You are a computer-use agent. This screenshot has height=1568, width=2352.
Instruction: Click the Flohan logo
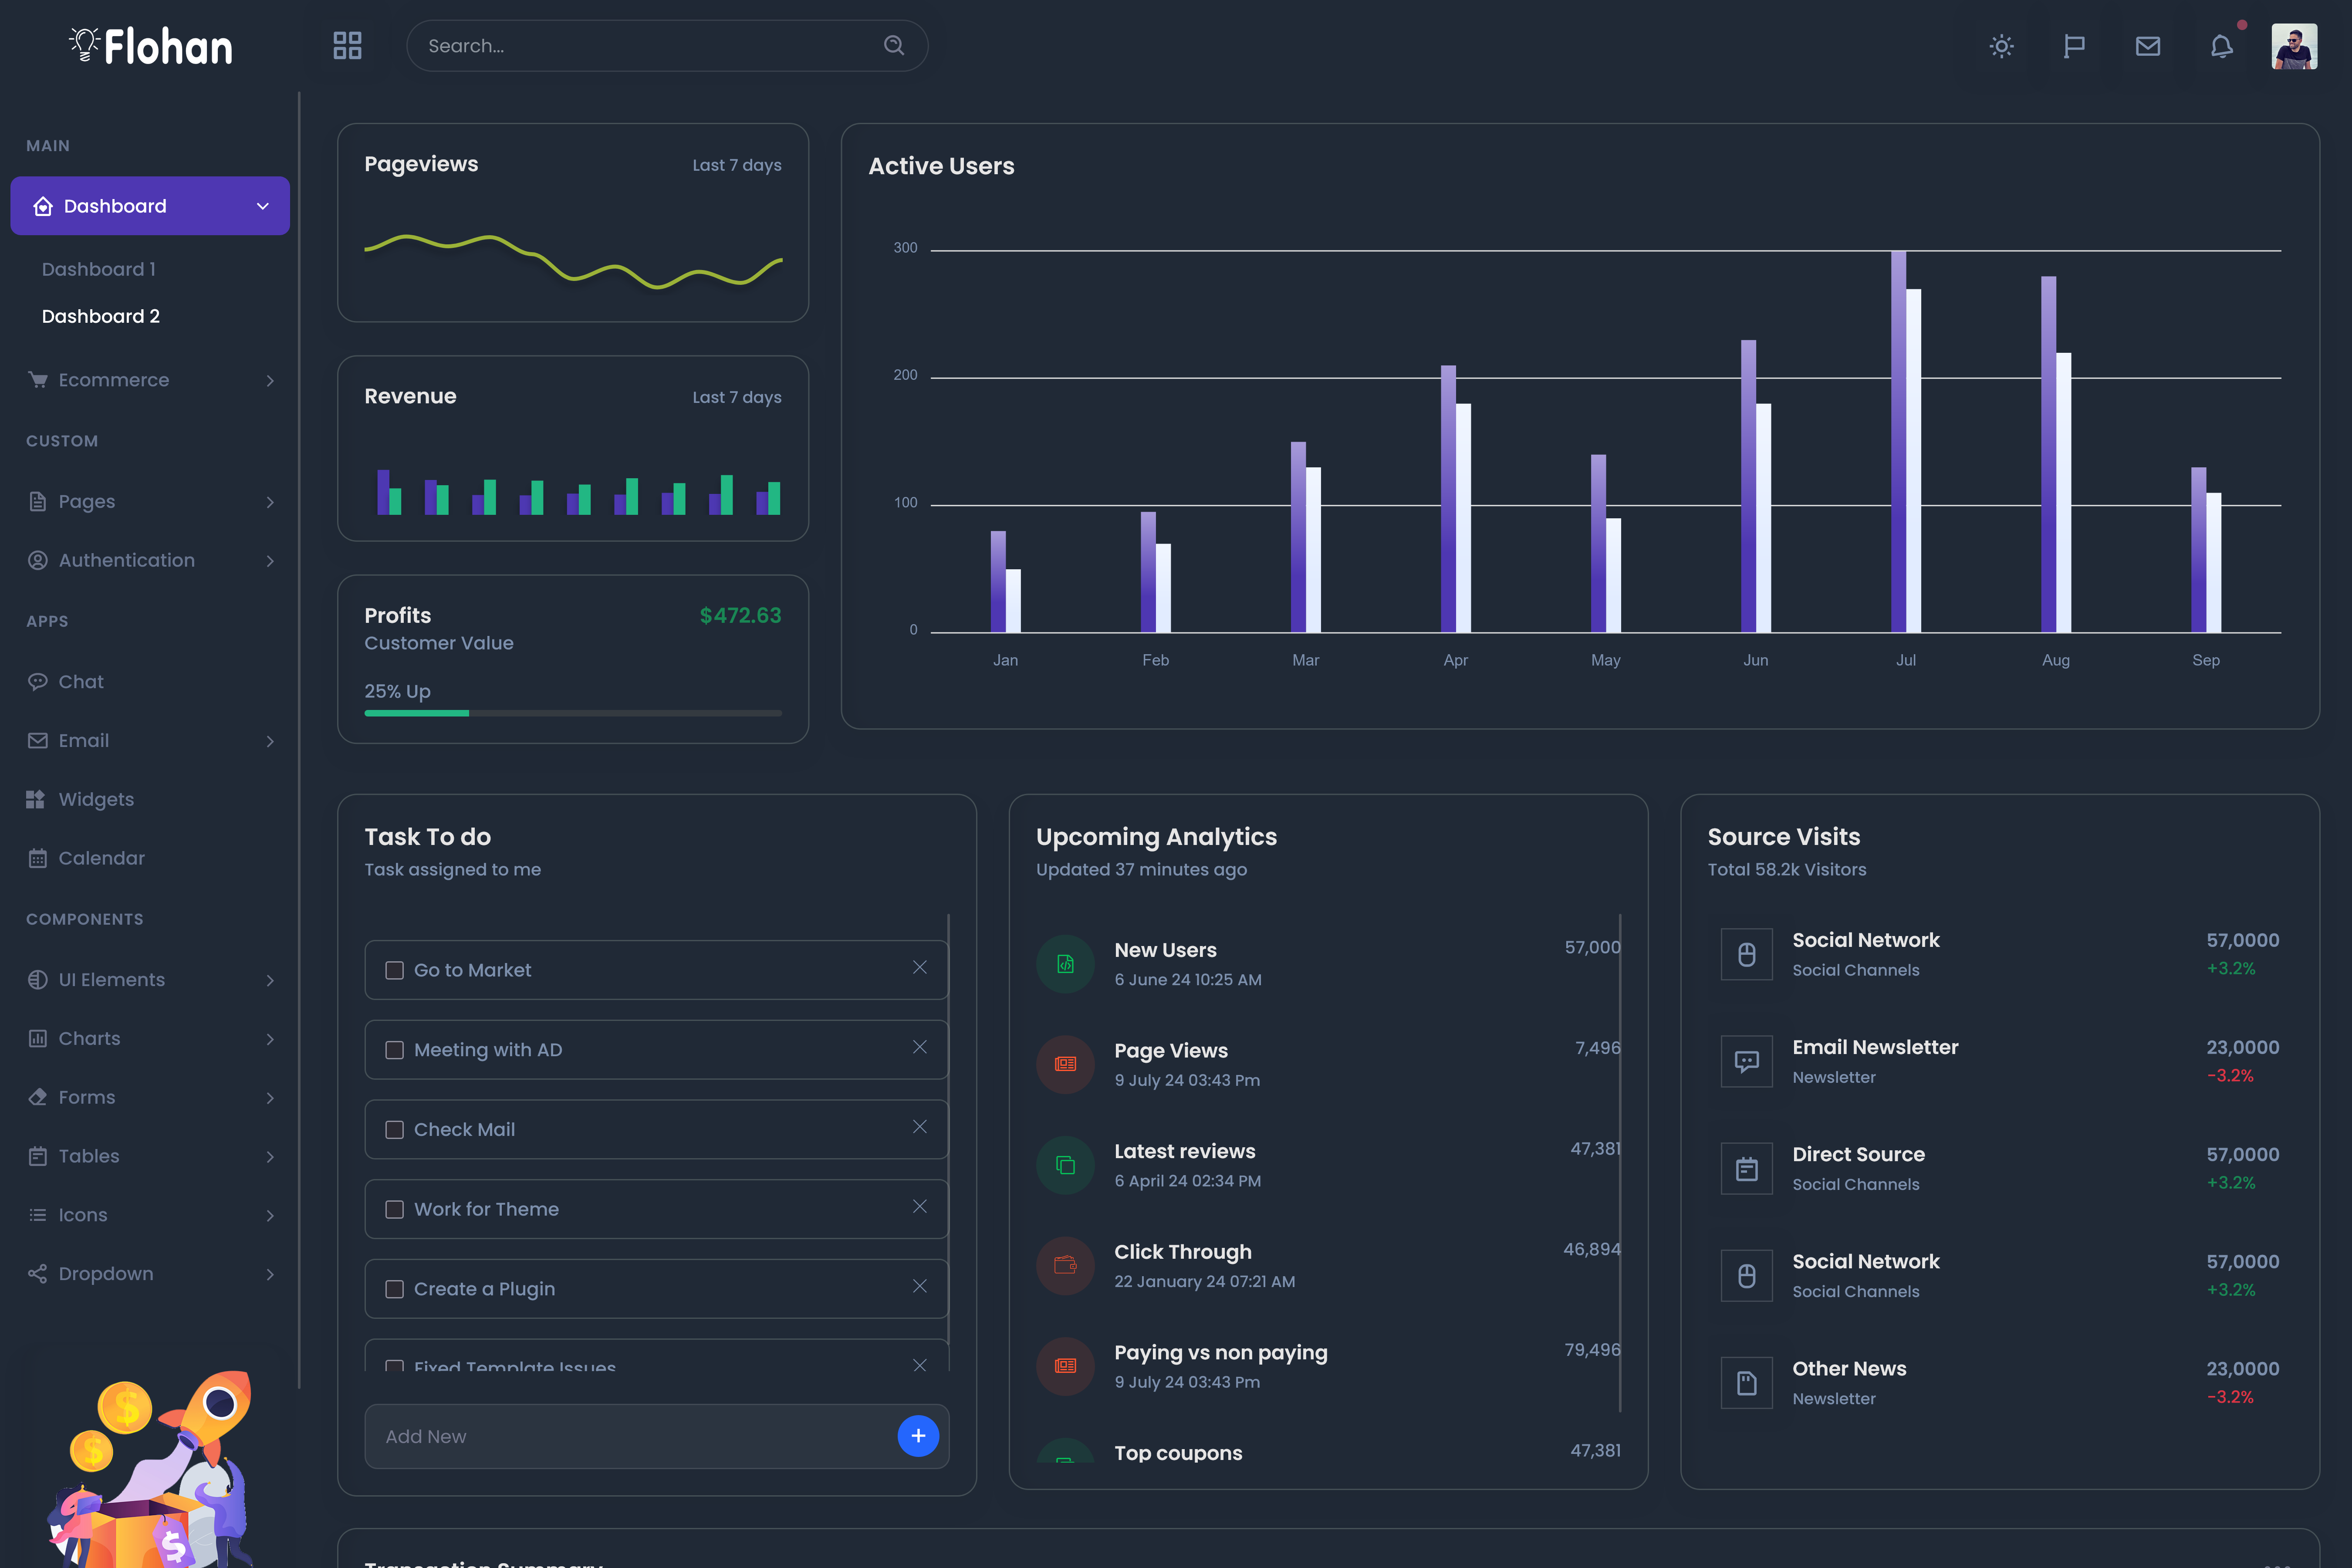click(x=152, y=46)
